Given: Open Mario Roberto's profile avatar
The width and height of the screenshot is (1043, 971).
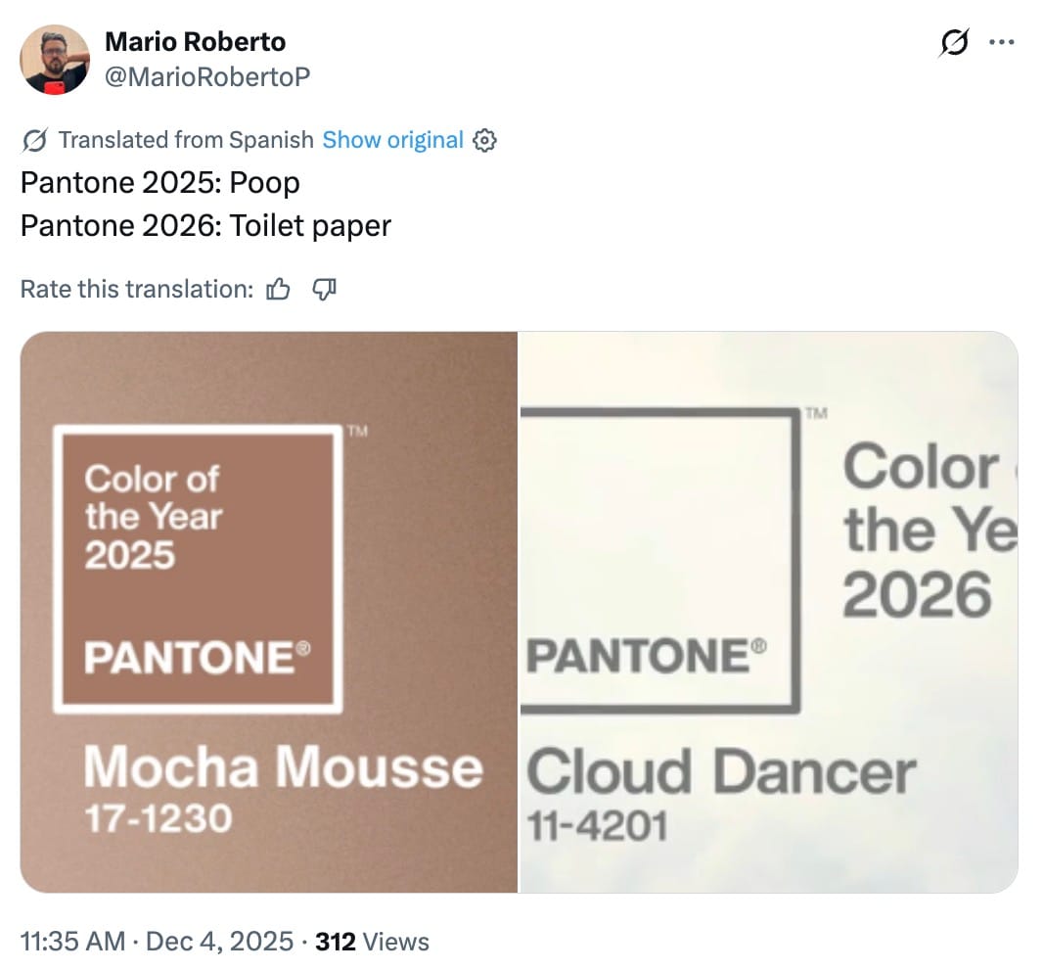Looking at the screenshot, I should click(55, 60).
